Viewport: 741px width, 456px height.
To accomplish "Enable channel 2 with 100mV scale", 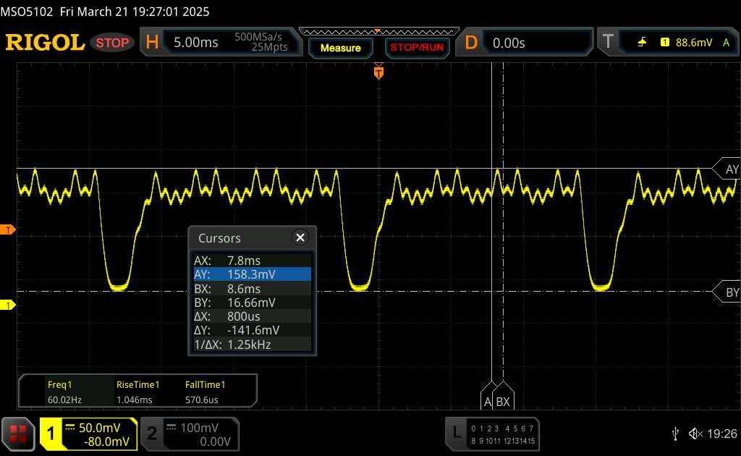I will 188,434.
